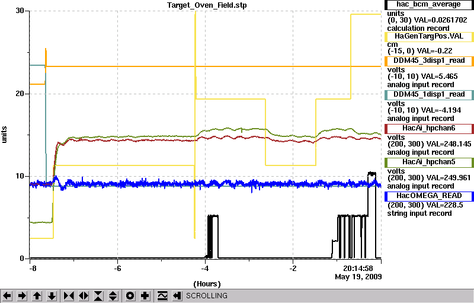Select the DDM45_1disp1_read curve legend
The image size is (474, 303).
pyautogui.click(x=428, y=94)
